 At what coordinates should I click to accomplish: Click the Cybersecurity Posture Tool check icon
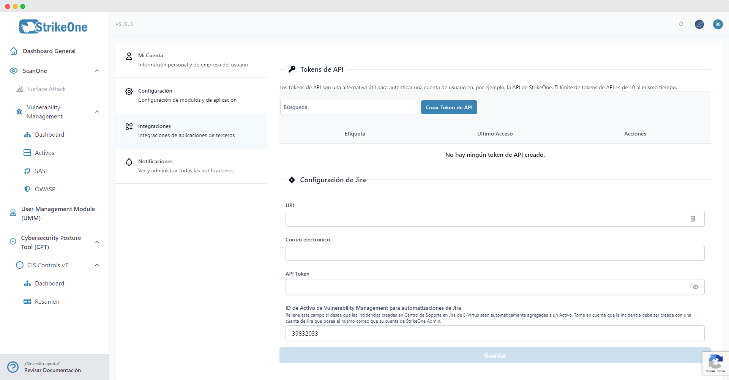click(13, 241)
